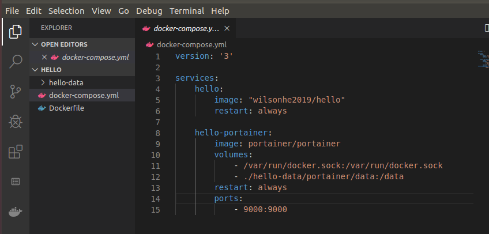
Task: Click the /var/run/docker.sock volume mapping
Action: pos(343,165)
